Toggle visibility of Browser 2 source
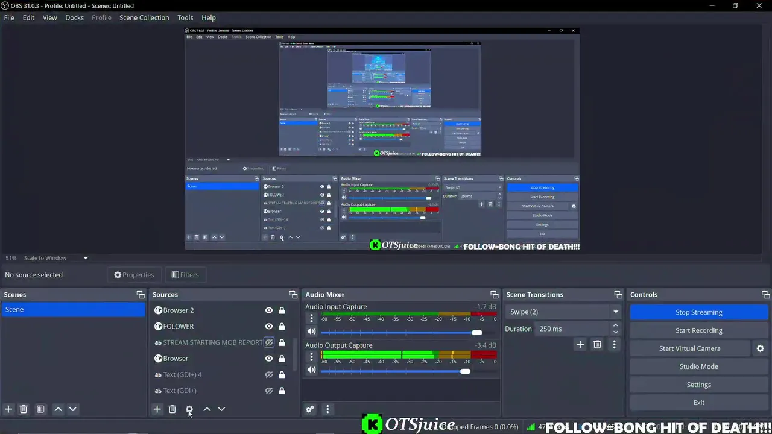Viewport: 772px width, 434px height. tap(269, 310)
